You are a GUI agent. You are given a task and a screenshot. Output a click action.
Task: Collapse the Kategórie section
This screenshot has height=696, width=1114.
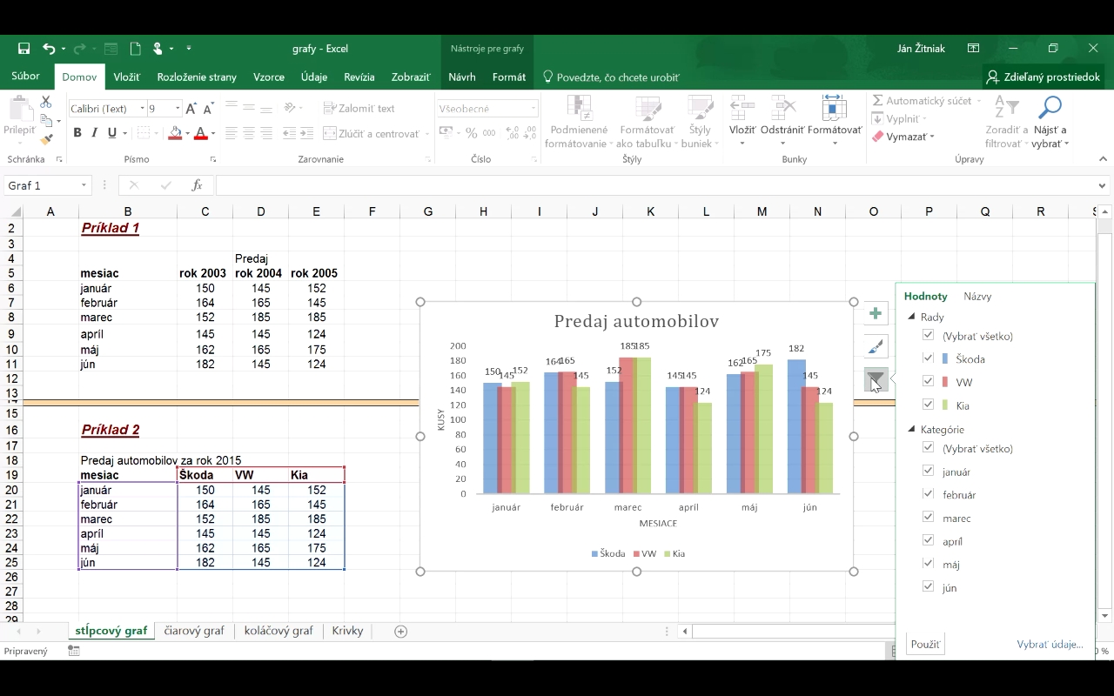(911, 429)
